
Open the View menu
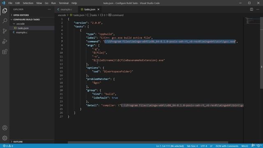[x=39, y=3]
